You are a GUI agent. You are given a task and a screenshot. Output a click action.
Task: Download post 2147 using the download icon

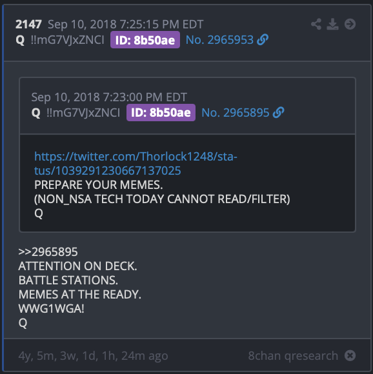[333, 24]
